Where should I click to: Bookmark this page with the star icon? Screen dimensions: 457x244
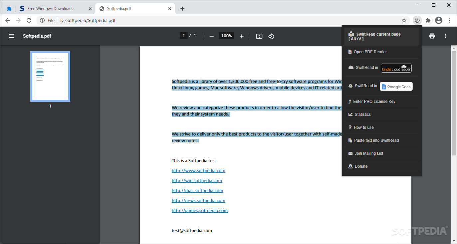(x=404, y=20)
